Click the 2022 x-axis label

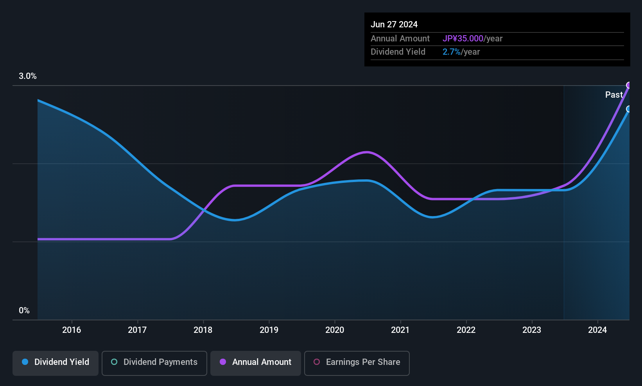click(x=466, y=330)
